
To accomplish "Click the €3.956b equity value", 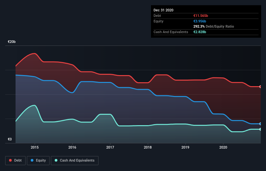I will coord(200,21).
